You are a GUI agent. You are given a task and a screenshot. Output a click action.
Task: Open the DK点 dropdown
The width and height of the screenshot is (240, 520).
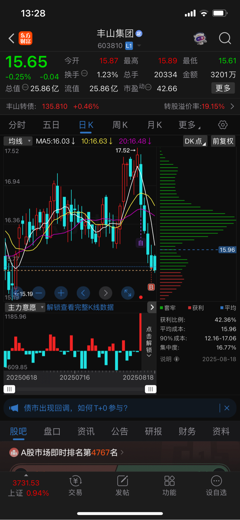[195, 141]
